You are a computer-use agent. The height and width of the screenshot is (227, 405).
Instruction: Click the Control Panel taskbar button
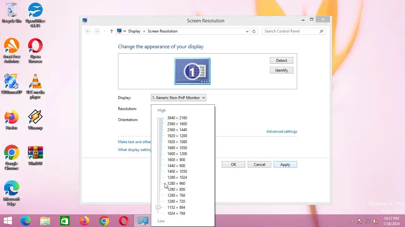(143, 221)
